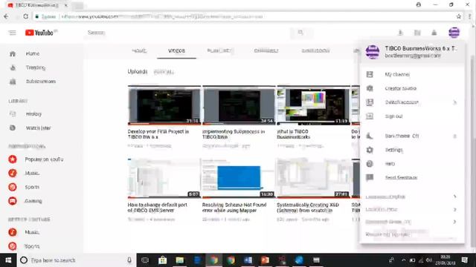Expand the Switch account submenu arrow
This screenshot has width=476, height=267.
tap(454, 102)
